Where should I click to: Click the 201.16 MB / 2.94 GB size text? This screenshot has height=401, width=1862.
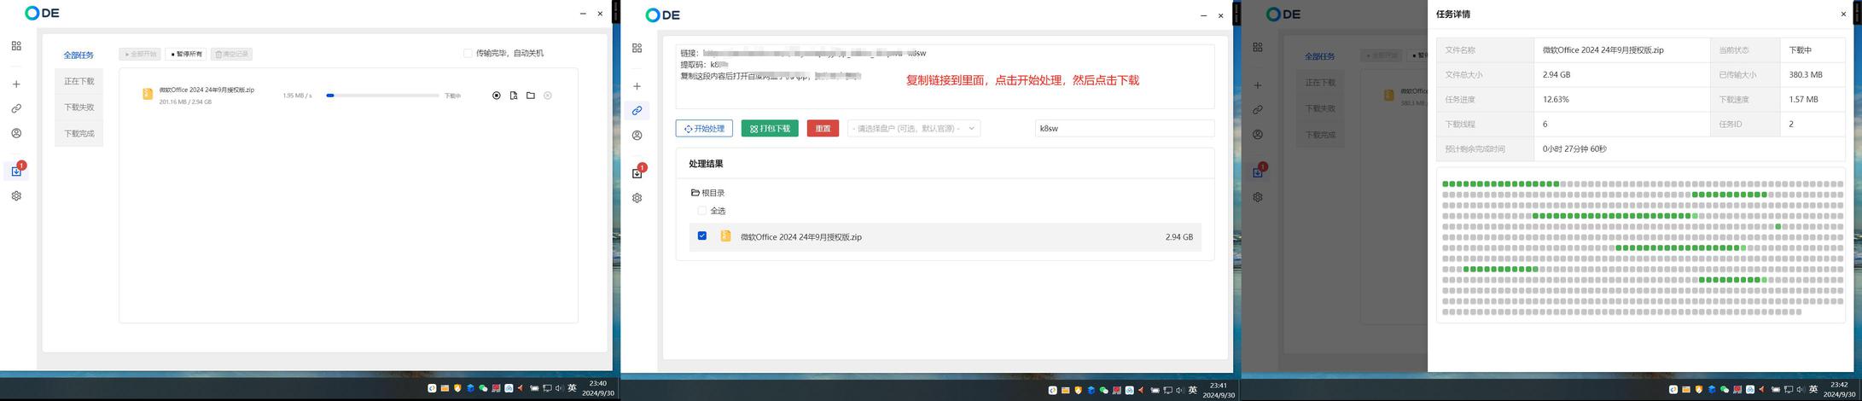pos(185,102)
